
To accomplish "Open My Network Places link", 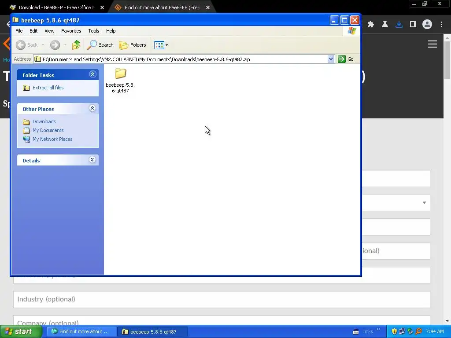I will (x=52, y=139).
